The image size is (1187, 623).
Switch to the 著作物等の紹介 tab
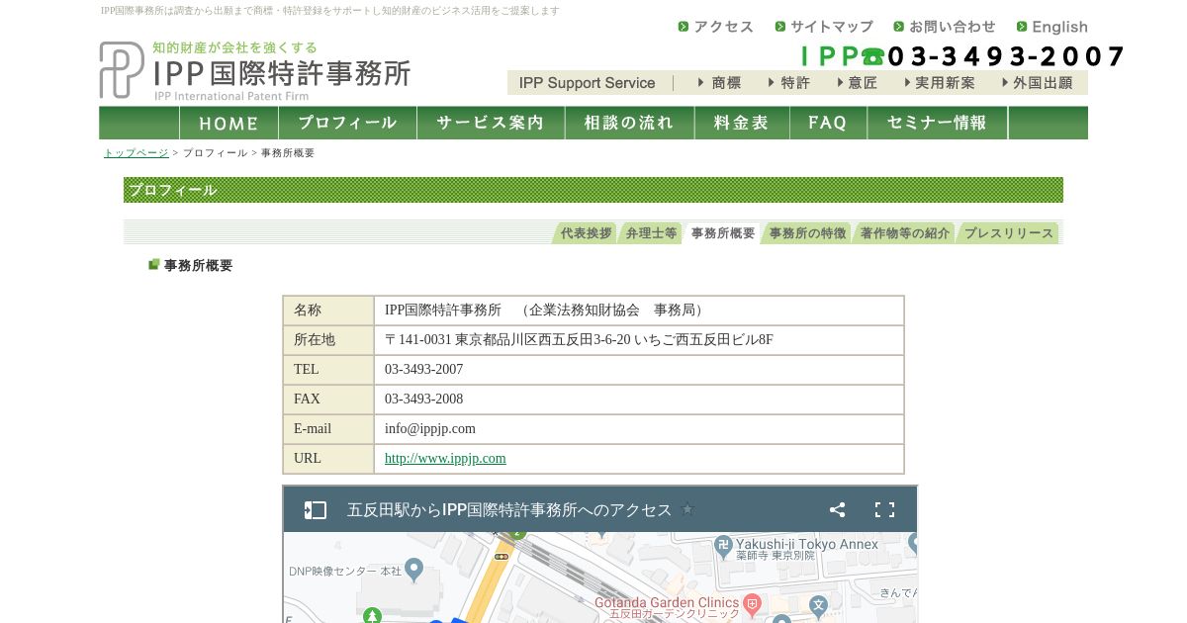click(904, 233)
